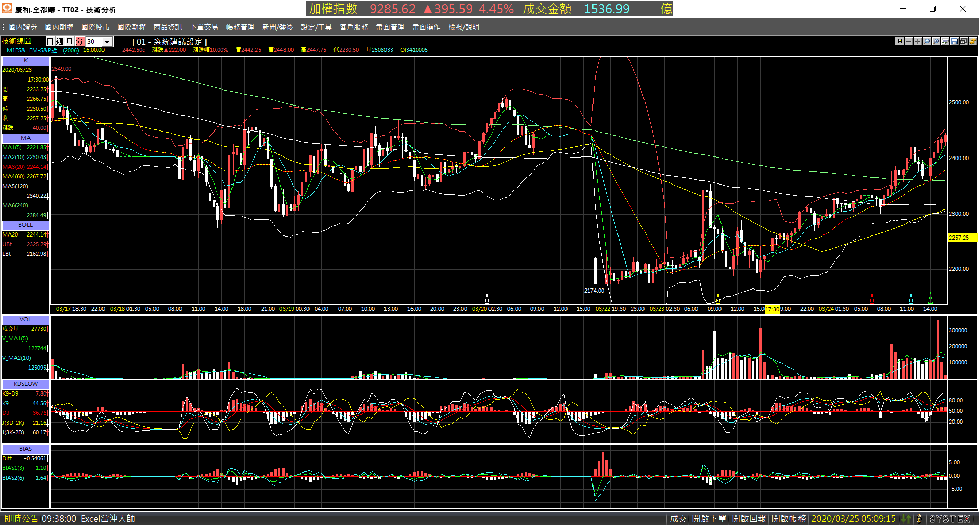
Task: Click the MA1(5) 2221.85 value row
Action: [25, 147]
